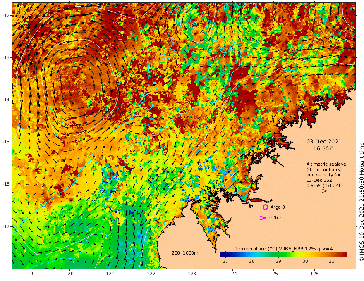Click the magenta Argo 0 circle marker
The height and width of the screenshot is (281, 364).
click(x=265, y=207)
